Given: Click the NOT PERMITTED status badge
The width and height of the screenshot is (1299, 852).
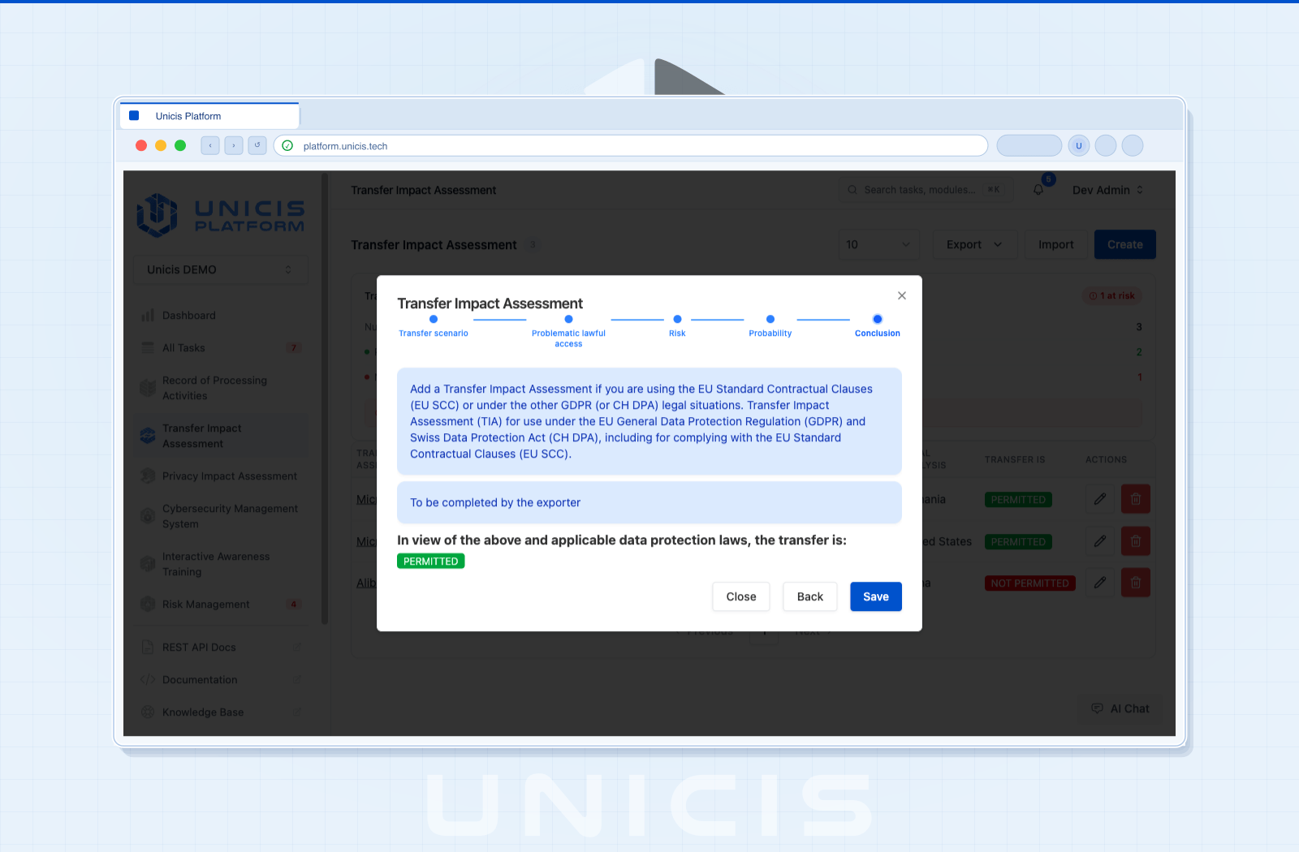Looking at the screenshot, I should click(1029, 583).
